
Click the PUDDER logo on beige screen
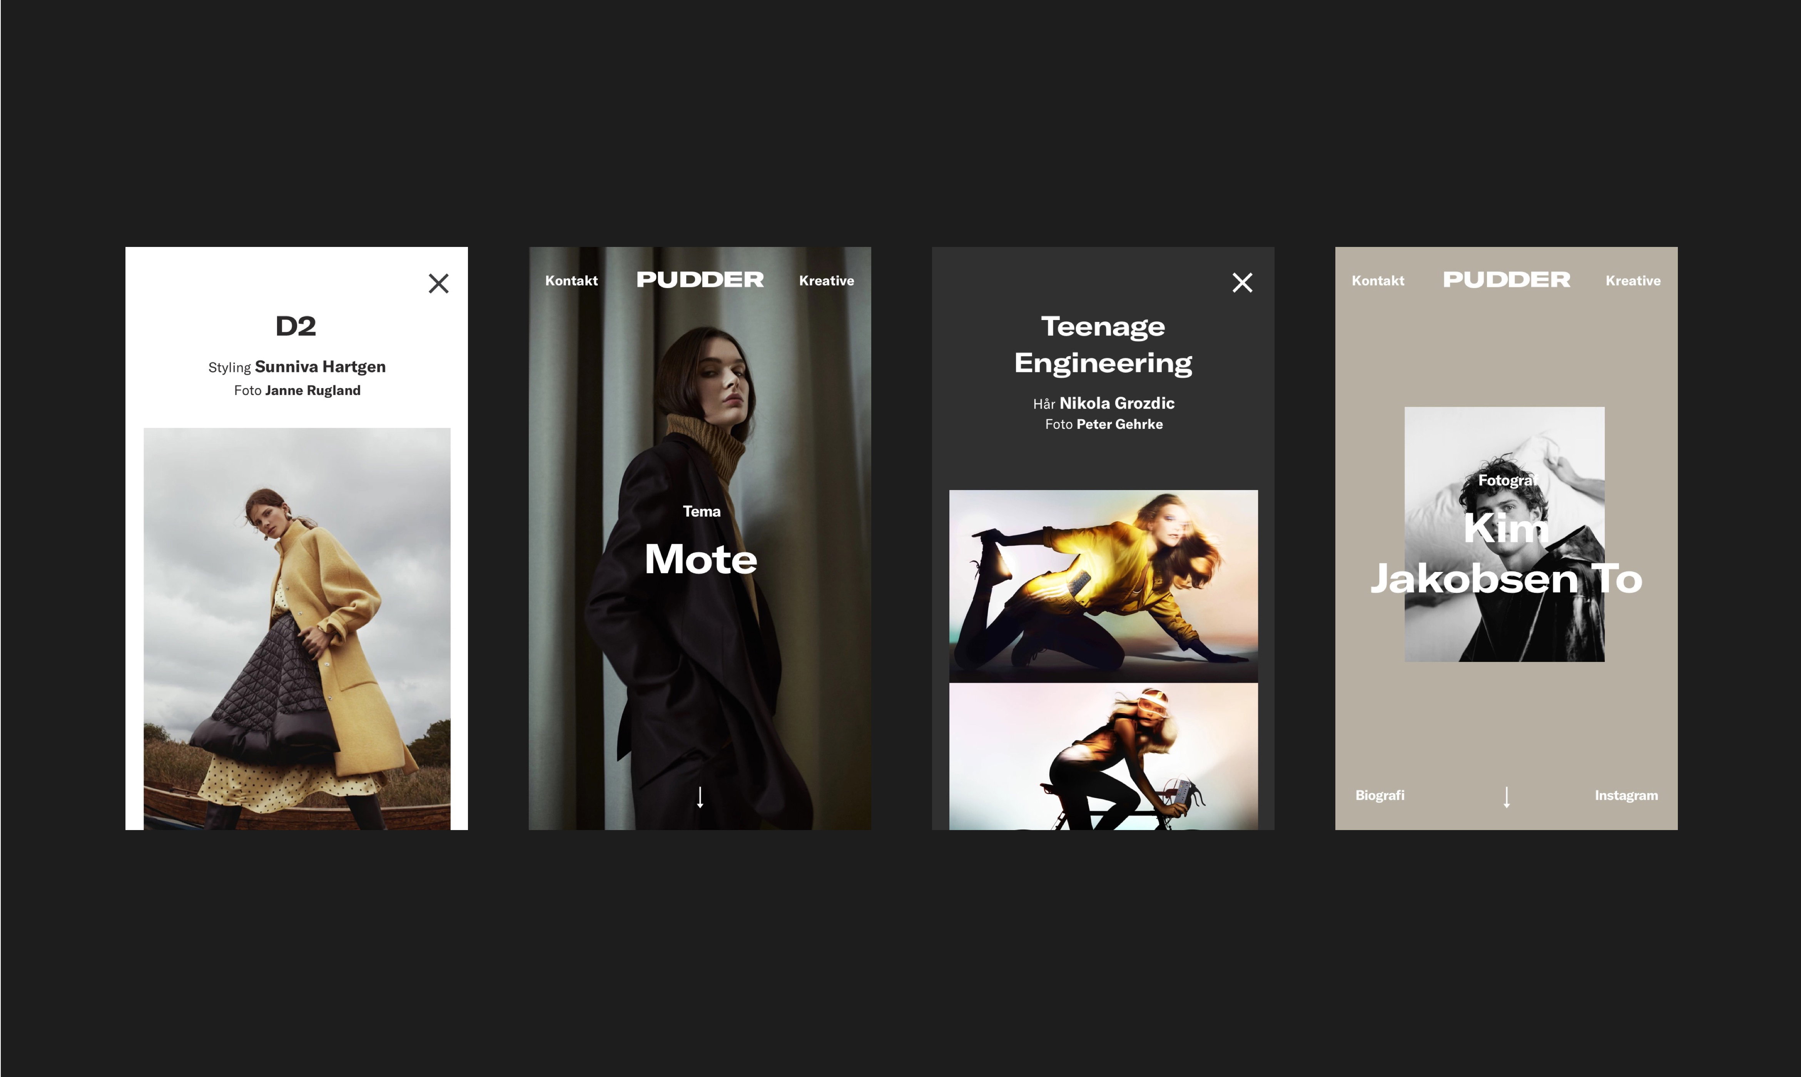pos(1506,279)
